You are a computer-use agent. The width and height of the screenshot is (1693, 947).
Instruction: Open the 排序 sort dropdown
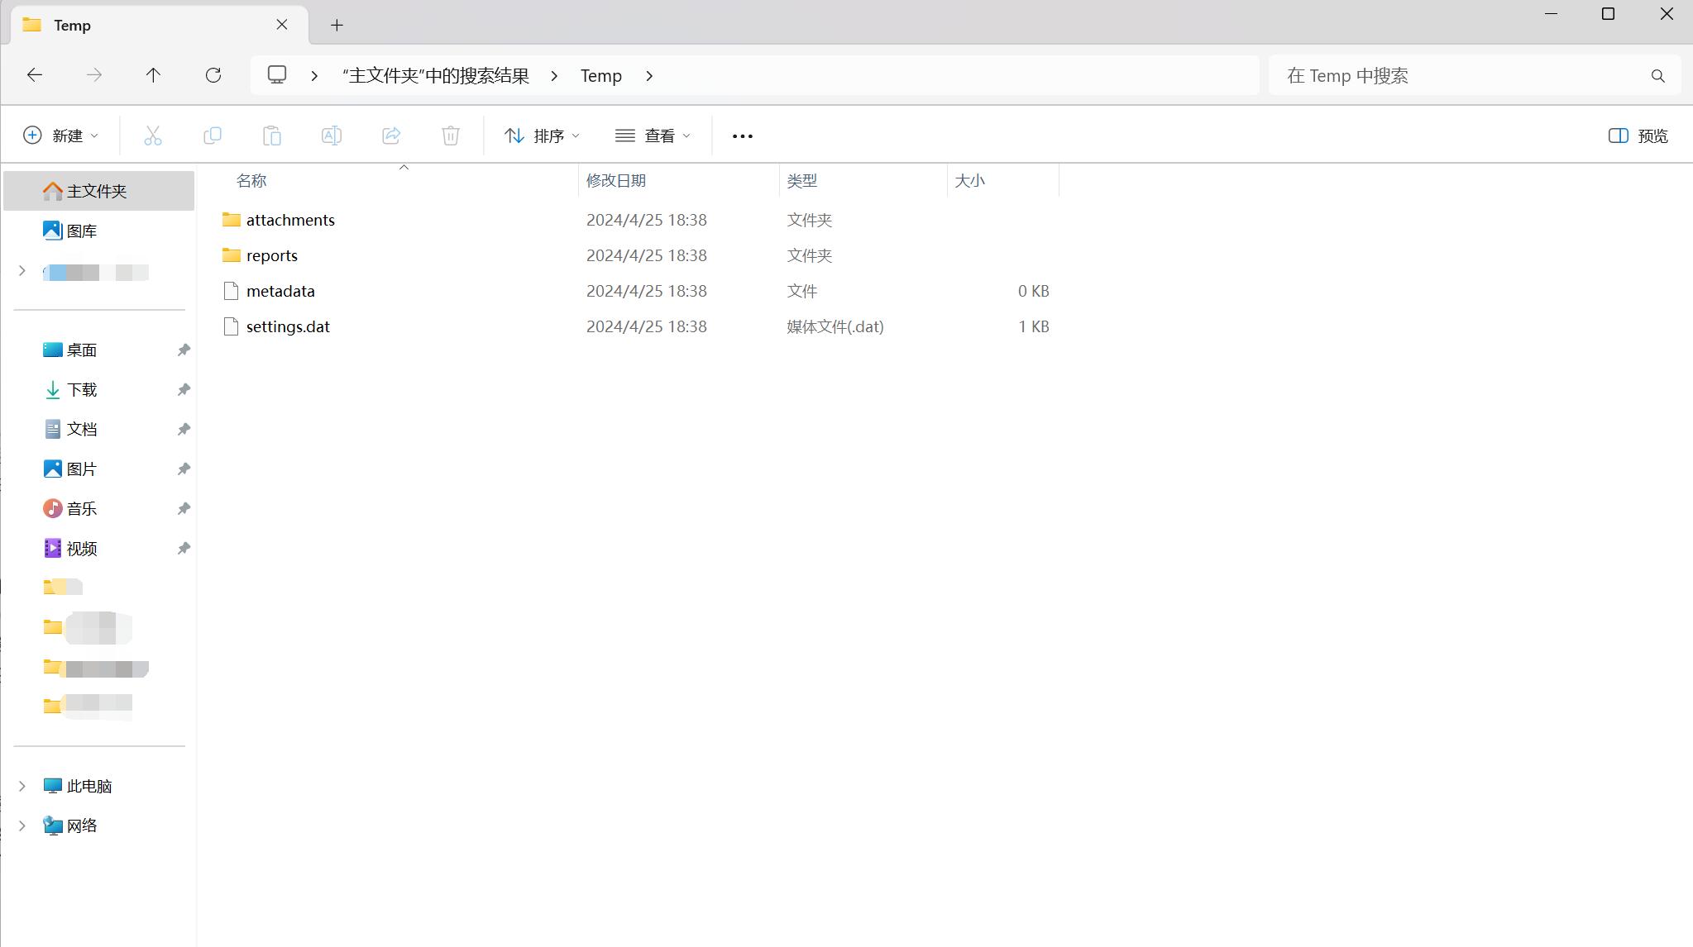(542, 136)
